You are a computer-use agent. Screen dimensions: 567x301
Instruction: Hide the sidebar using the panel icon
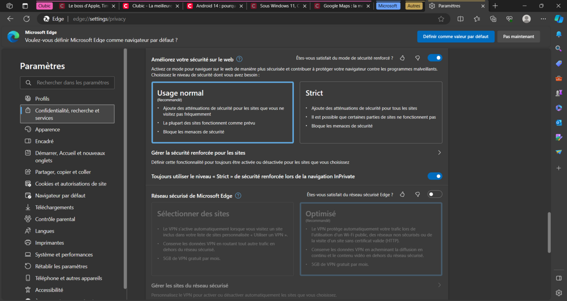(559, 278)
